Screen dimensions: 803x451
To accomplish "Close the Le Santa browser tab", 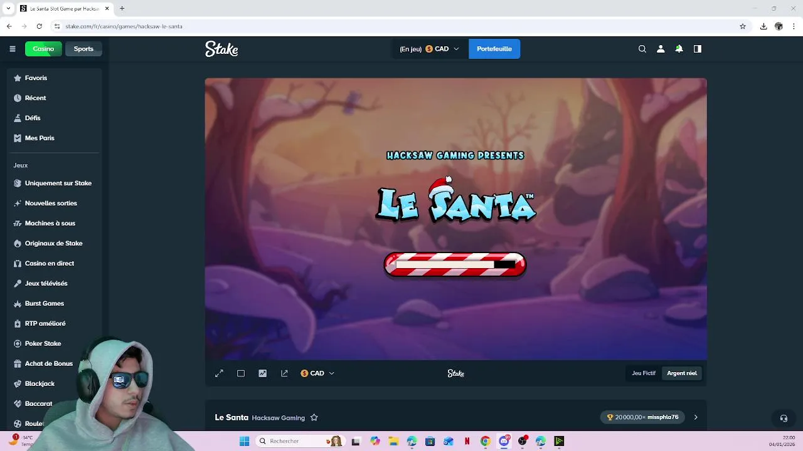I will tap(107, 9).
